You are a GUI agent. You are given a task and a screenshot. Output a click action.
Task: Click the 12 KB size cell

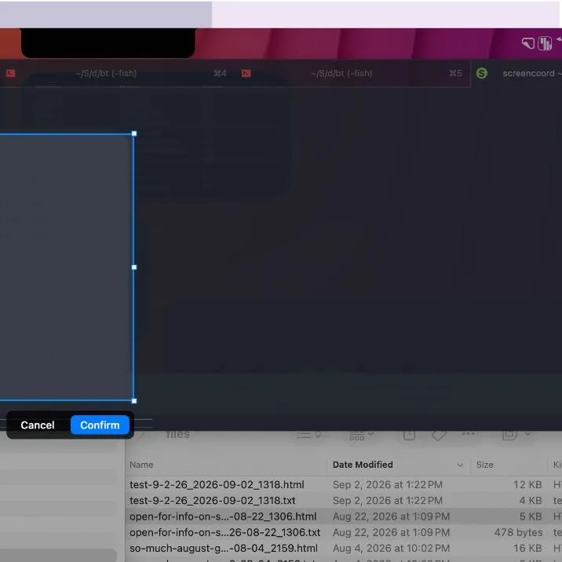point(527,484)
